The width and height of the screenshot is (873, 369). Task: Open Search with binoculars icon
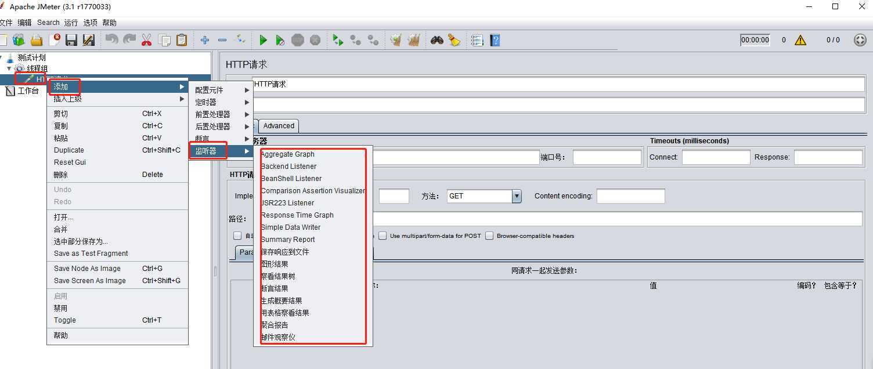click(x=436, y=40)
